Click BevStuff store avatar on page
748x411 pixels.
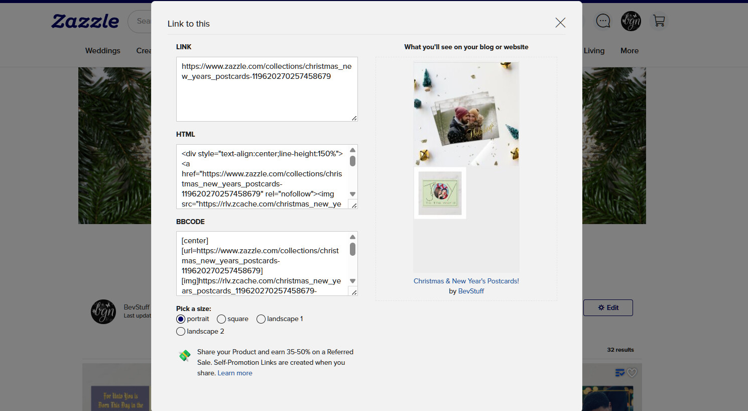[103, 312]
